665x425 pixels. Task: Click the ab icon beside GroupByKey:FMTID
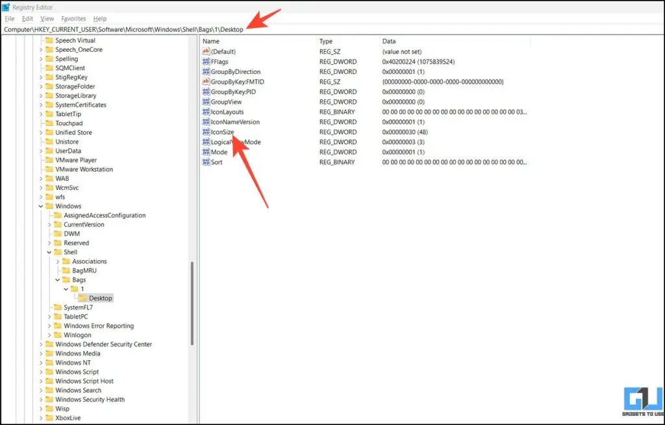pos(207,81)
